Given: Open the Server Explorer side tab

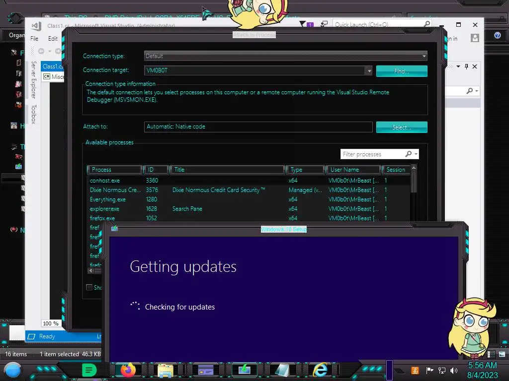Looking at the screenshot, I should click(x=33, y=80).
